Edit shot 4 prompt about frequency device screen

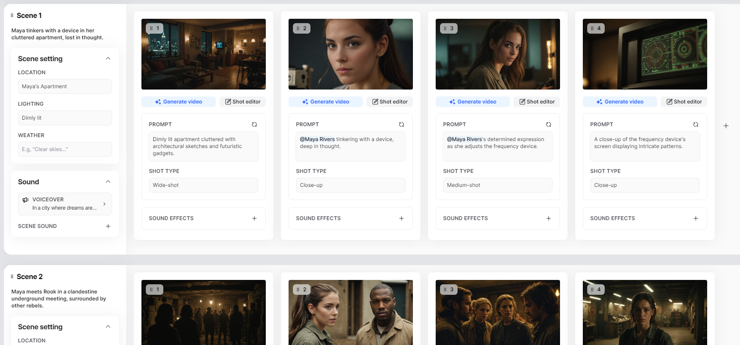tap(645, 147)
